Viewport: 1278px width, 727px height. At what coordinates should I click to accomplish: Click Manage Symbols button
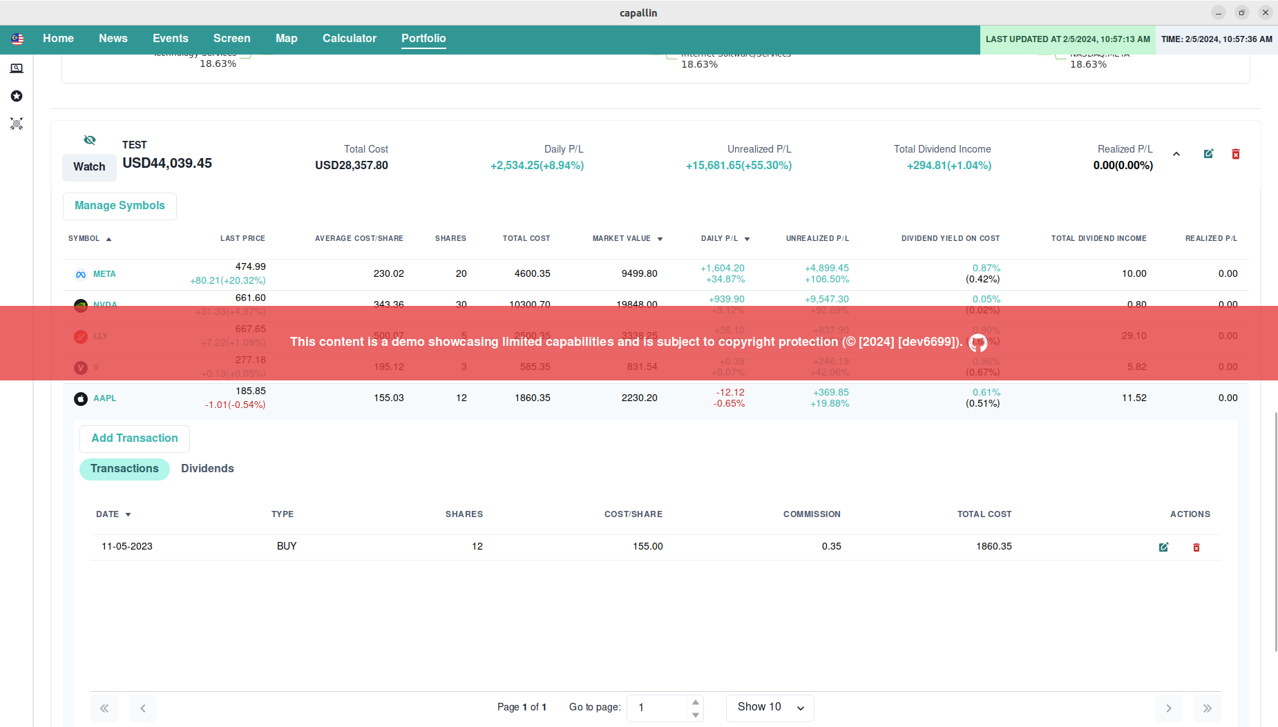click(120, 206)
